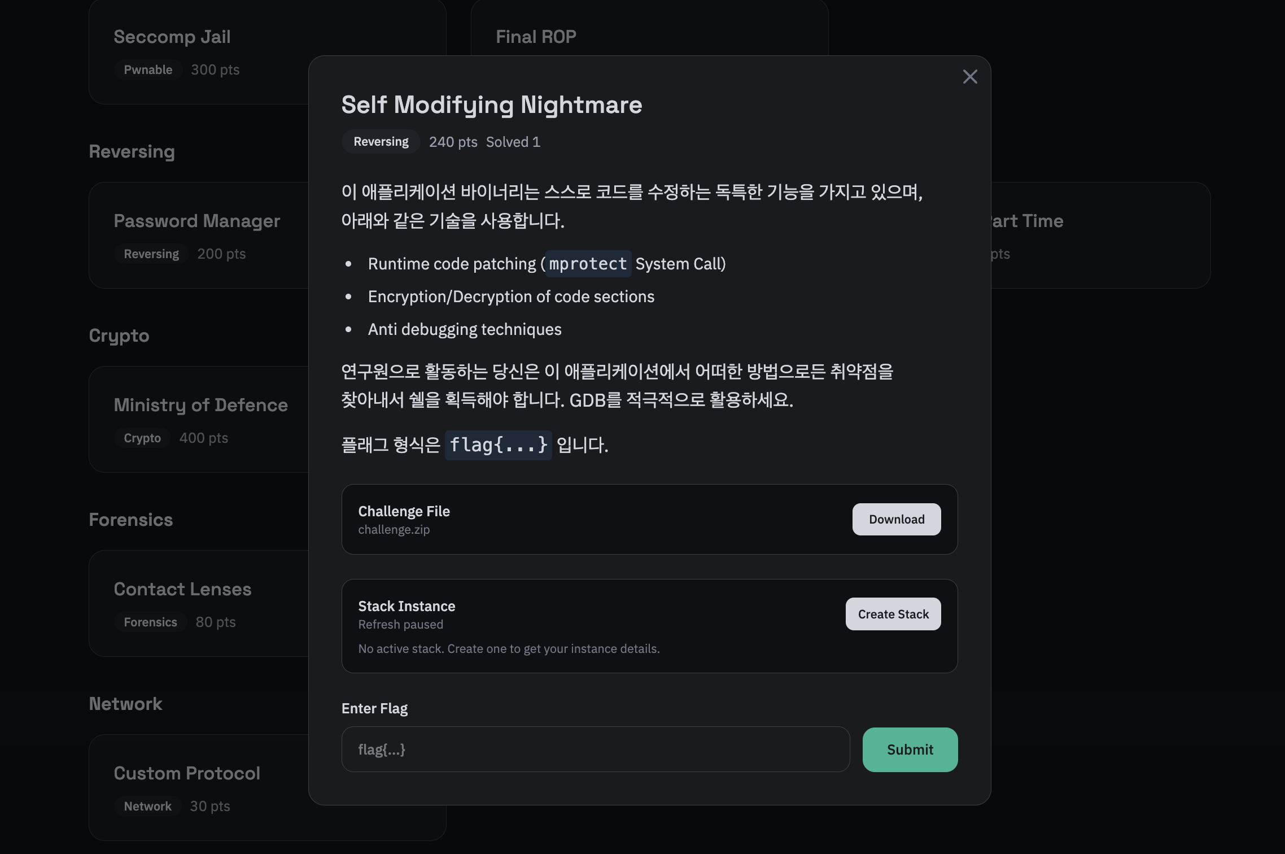Open the Contact Lenses challenge card
The height and width of the screenshot is (854, 1285).
tap(182, 590)
